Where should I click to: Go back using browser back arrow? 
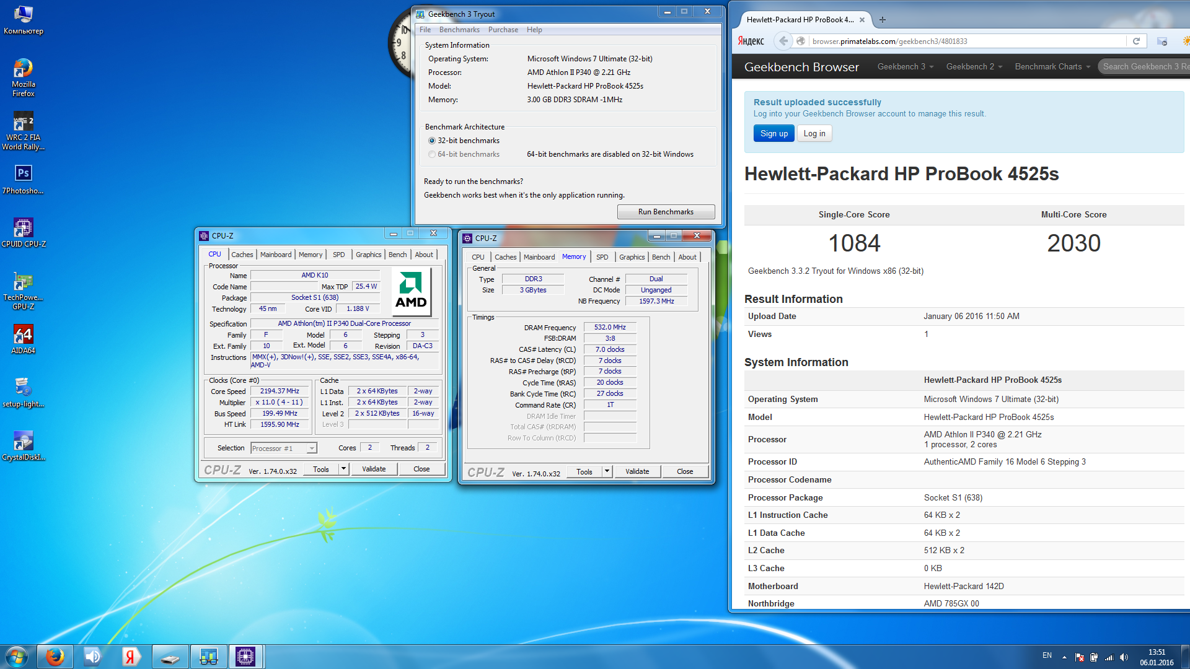(x=783, y=41)
